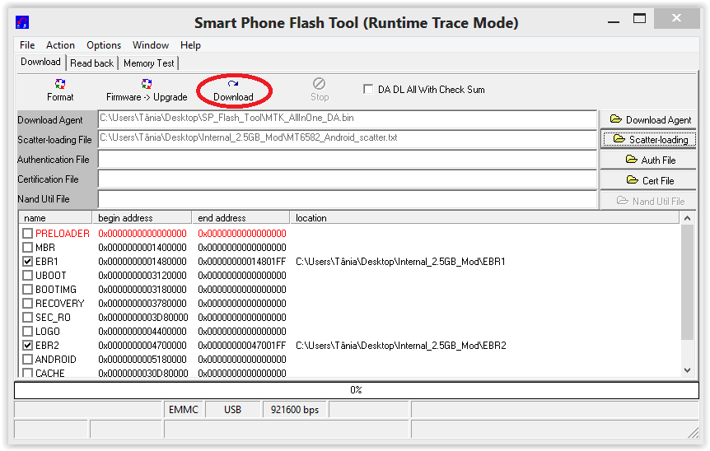Viewport: 710px width, 451px height.
Task: Click the Authentication File field
Action: coord(348,159)
